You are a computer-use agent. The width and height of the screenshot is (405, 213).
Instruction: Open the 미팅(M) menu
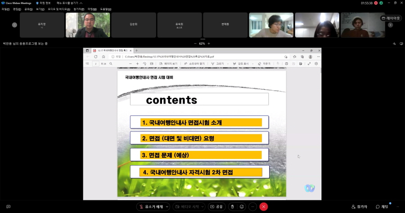[x=92, y=9]
